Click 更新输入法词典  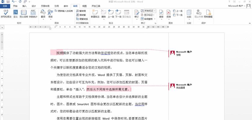tap(64, 11)
